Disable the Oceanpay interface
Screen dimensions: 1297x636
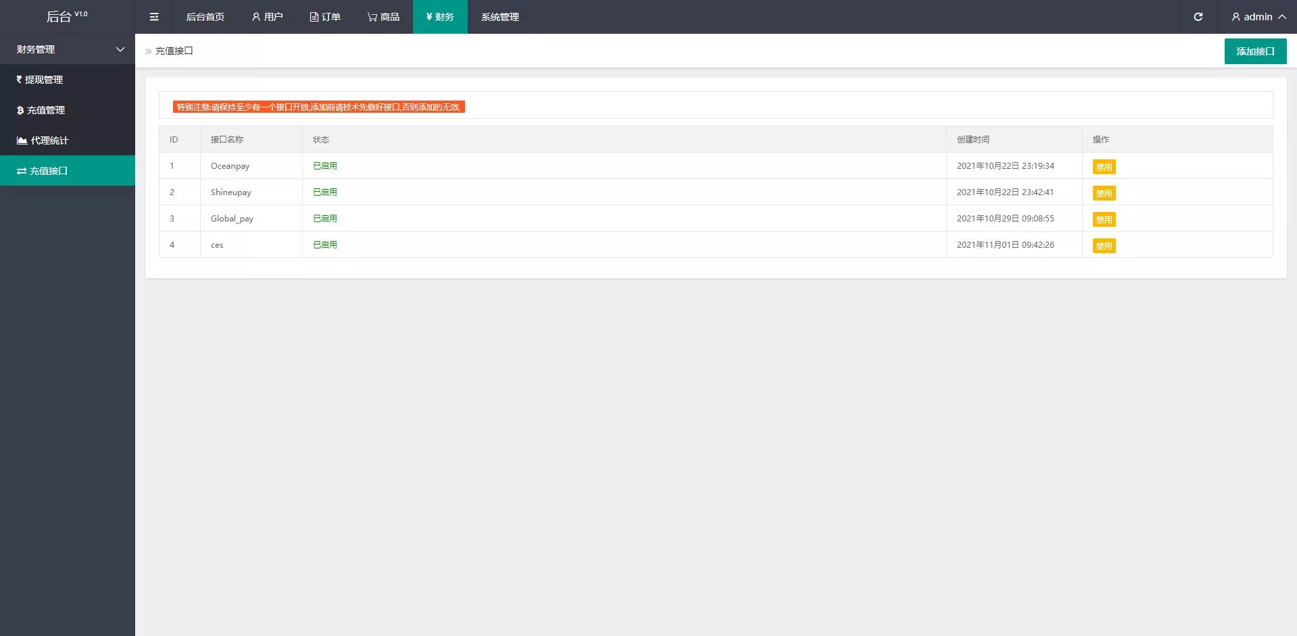(x=1104, y=167)
